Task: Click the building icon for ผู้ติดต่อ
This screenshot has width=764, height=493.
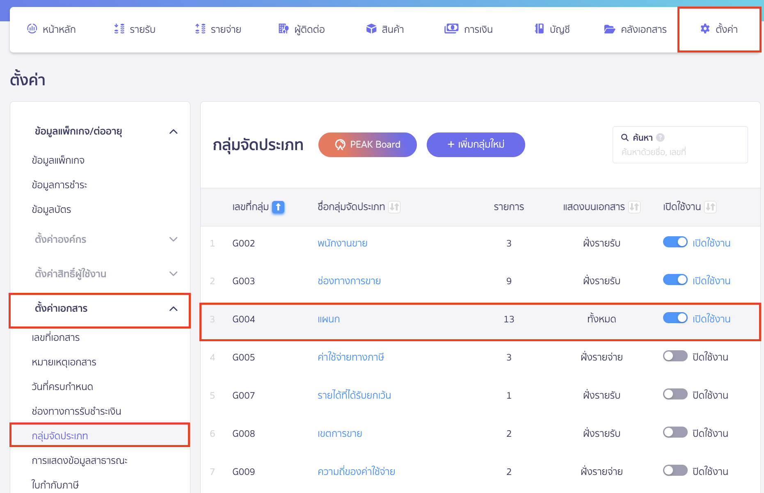Action: pos(283,29)
